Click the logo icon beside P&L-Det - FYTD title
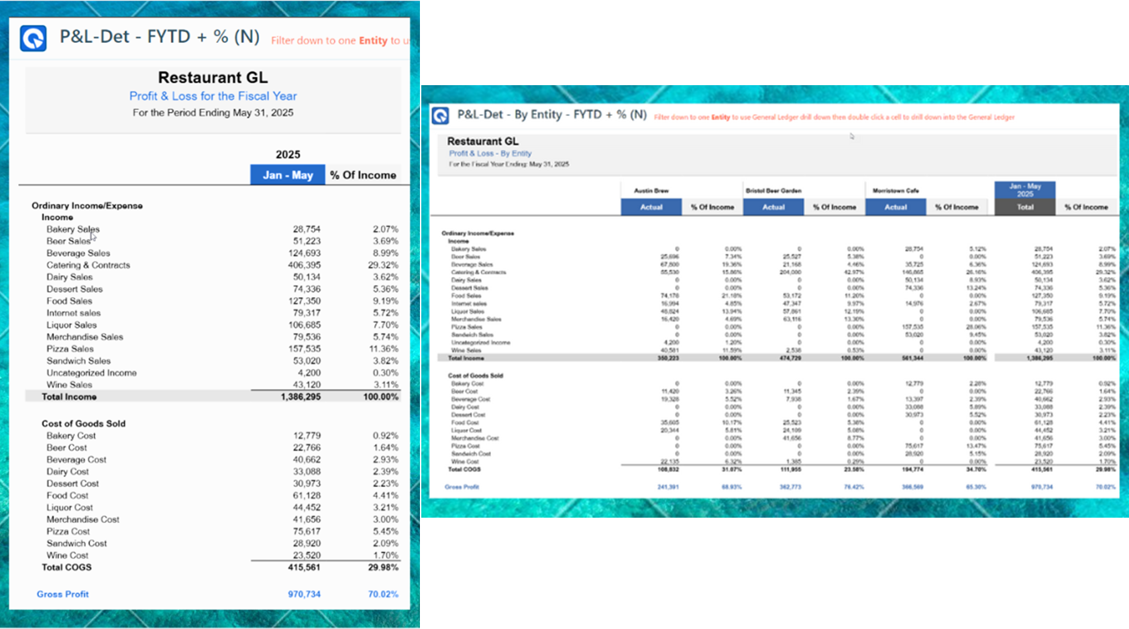This screenshot has width=1129, height=629. click(33, 38)
